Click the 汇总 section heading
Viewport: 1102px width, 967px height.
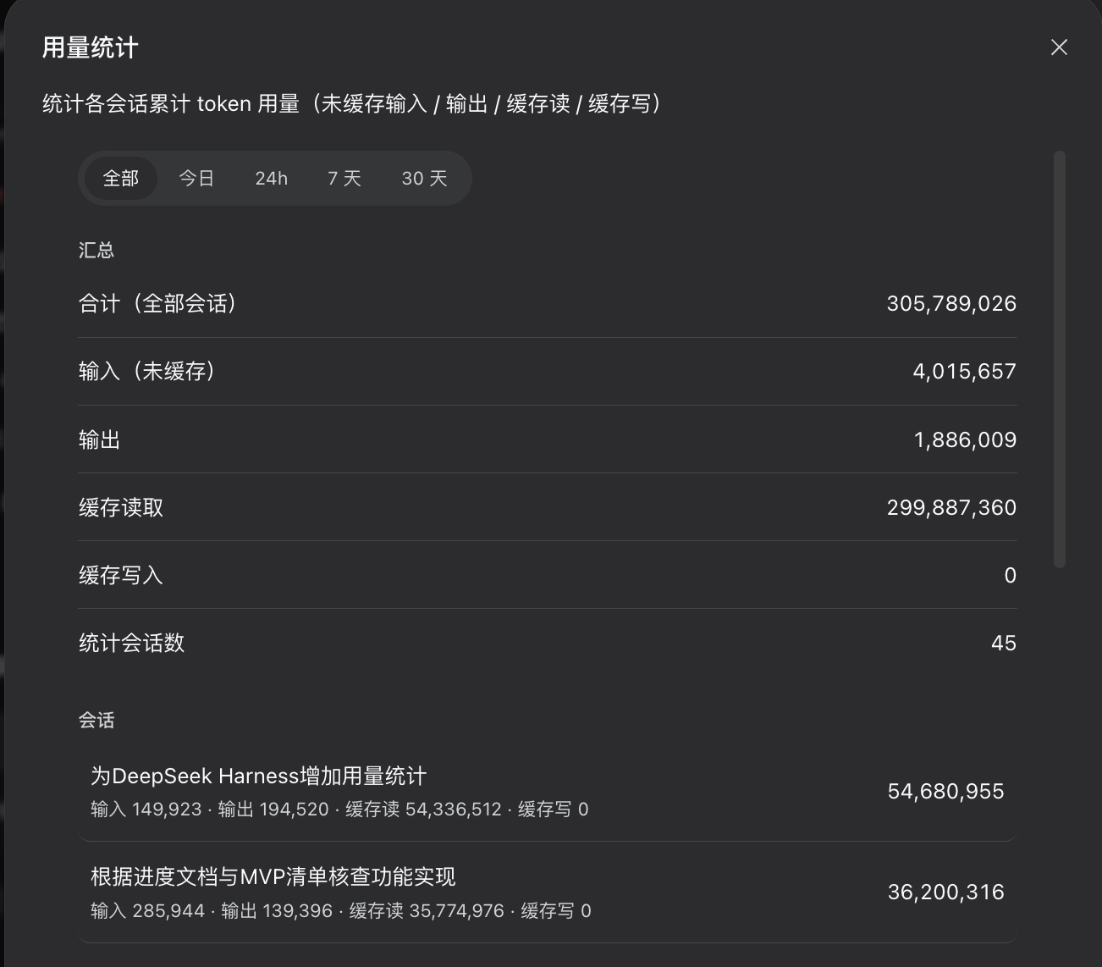coord(96,251)
